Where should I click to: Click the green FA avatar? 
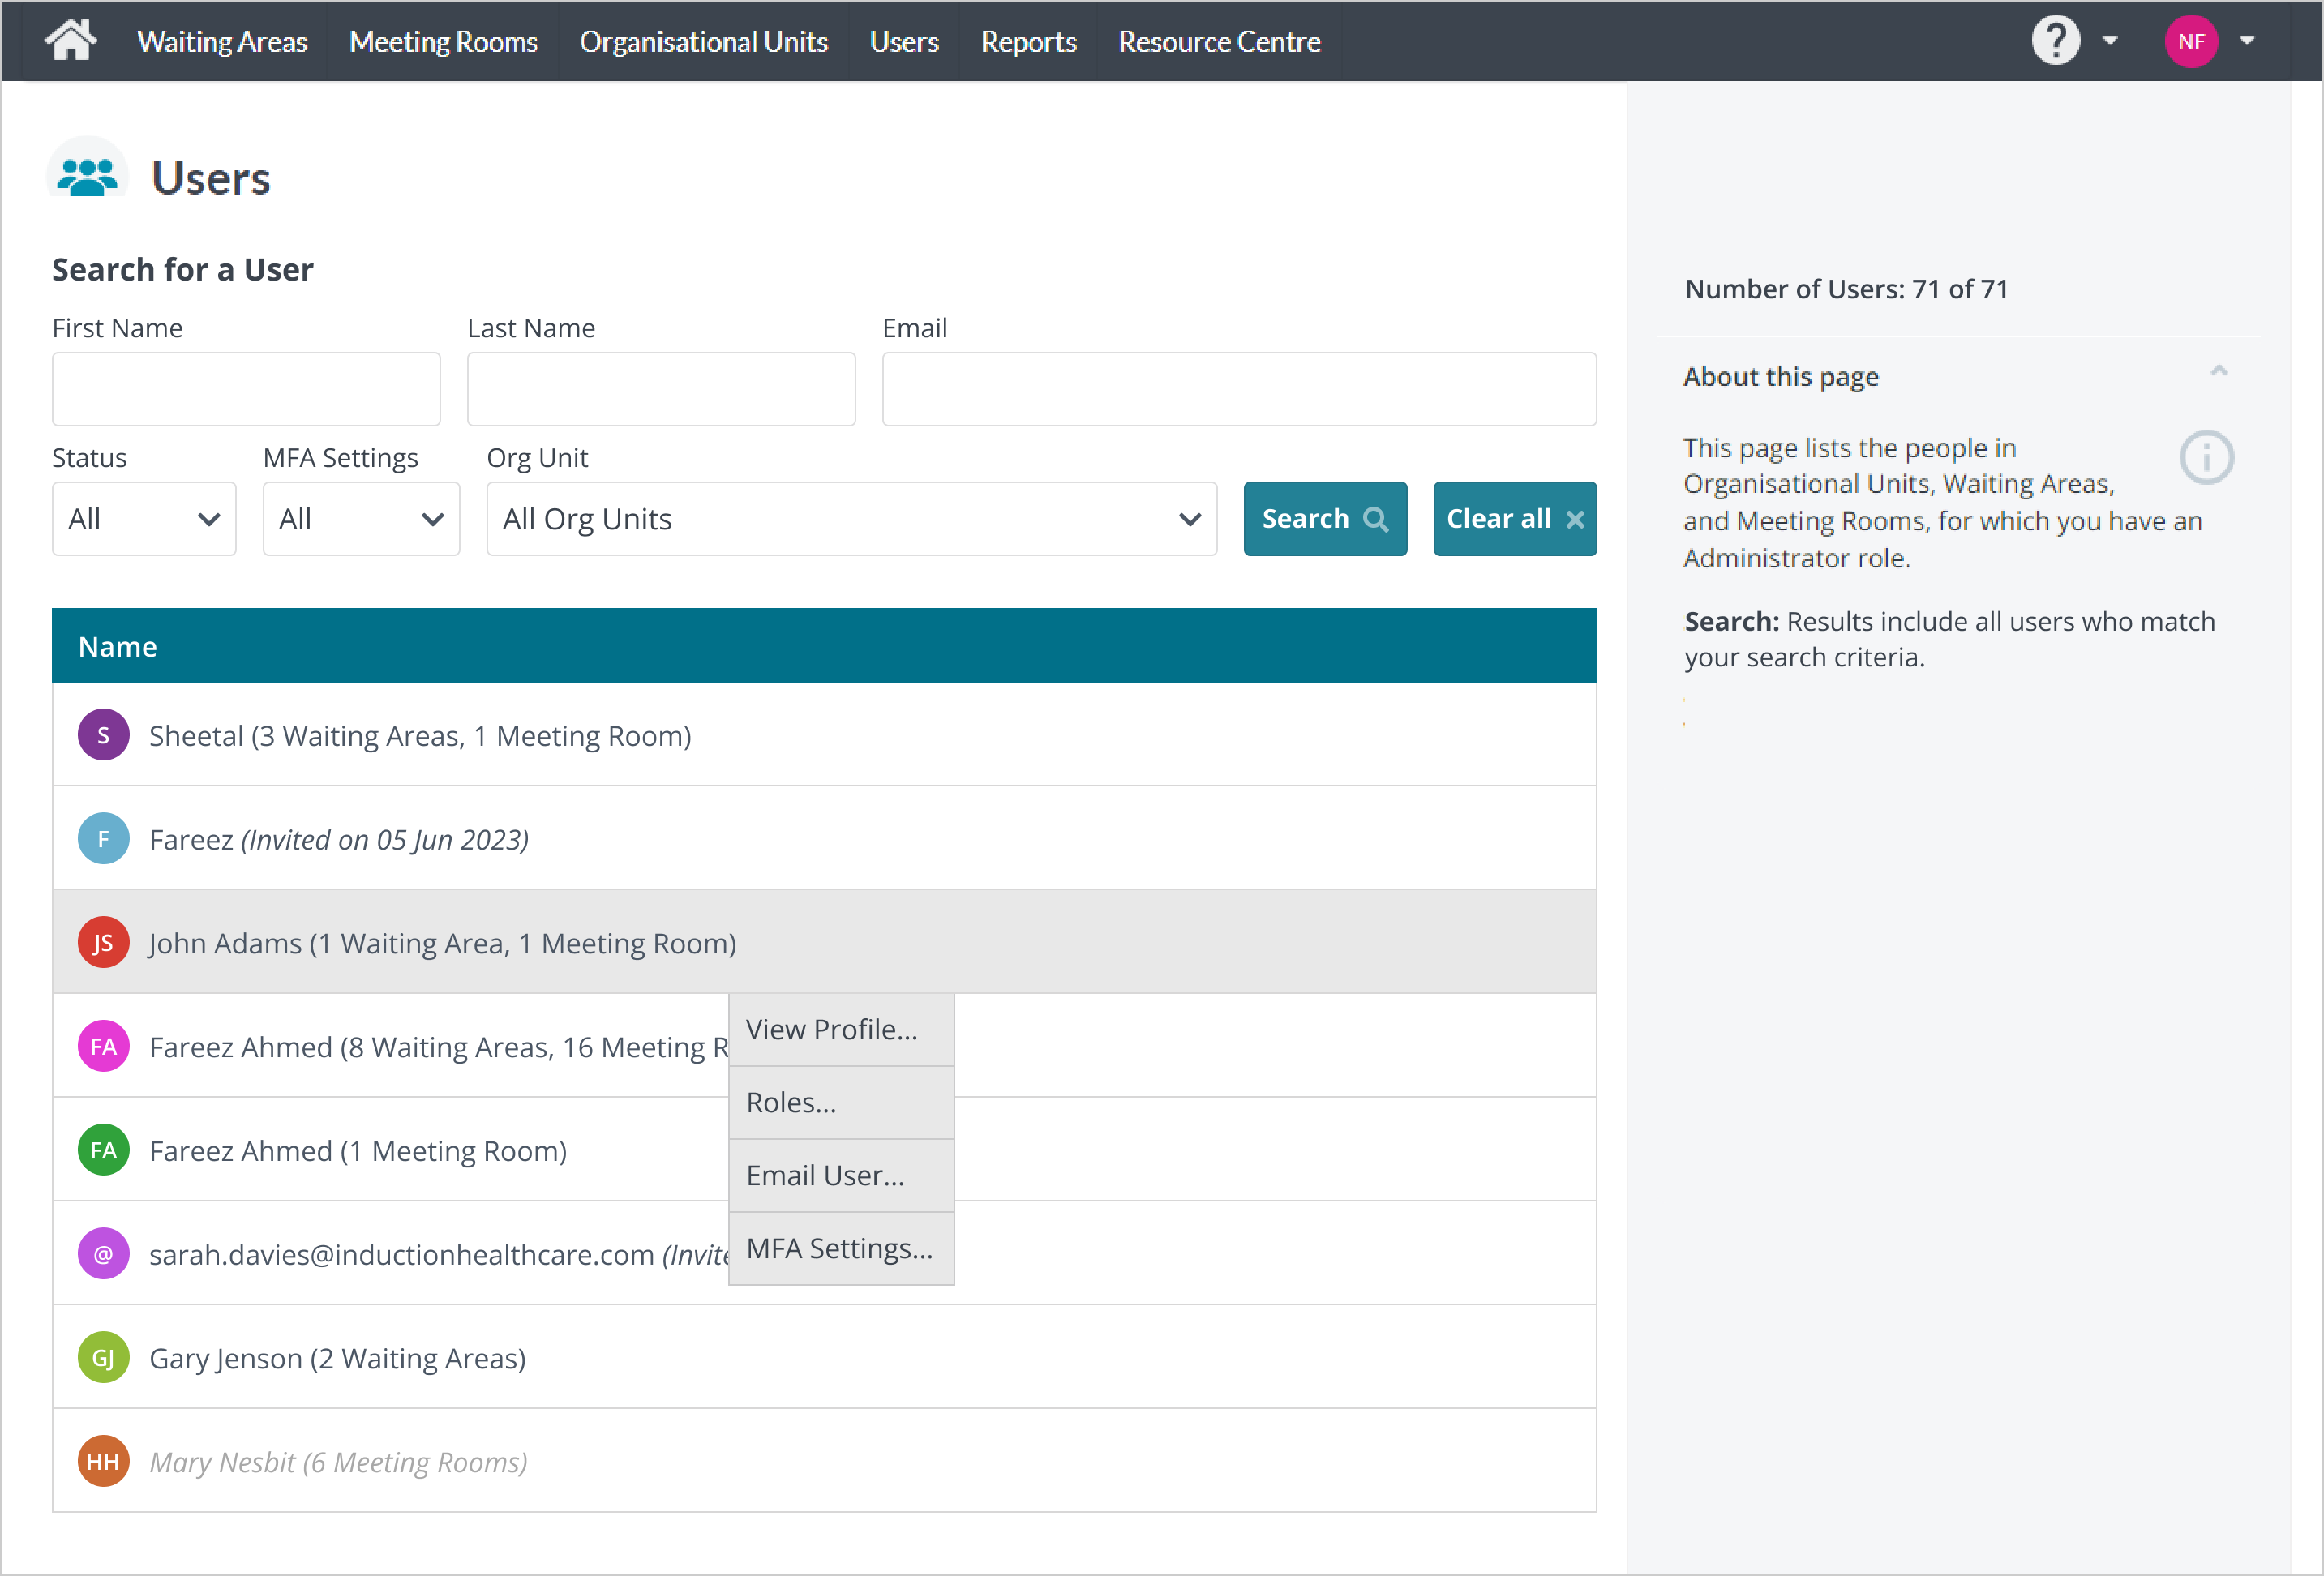point(104,1150)
